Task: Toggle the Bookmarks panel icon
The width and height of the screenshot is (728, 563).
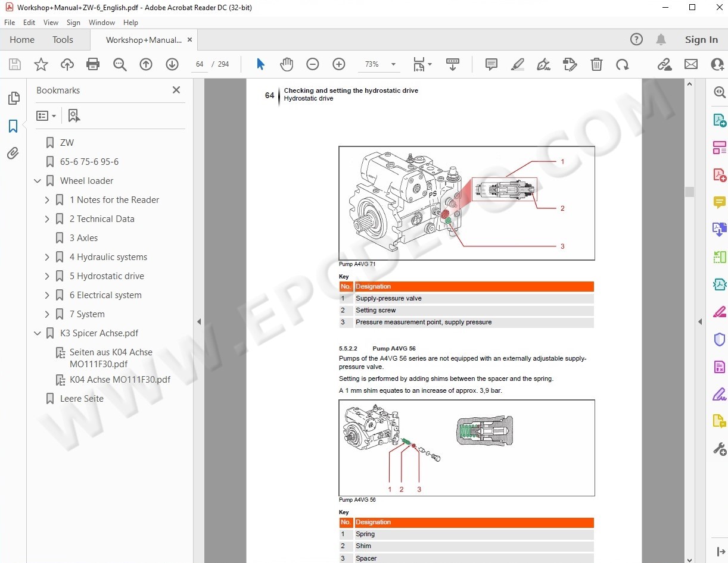Action: point(13,126)
